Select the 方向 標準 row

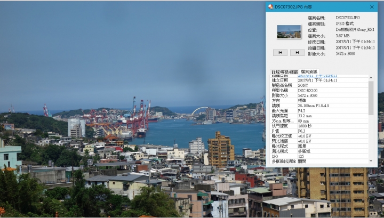[x=319, y=101]
